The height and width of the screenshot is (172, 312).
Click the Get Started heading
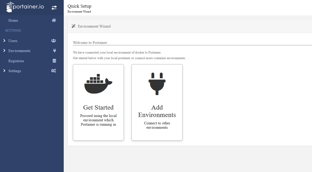pos(98,107)
